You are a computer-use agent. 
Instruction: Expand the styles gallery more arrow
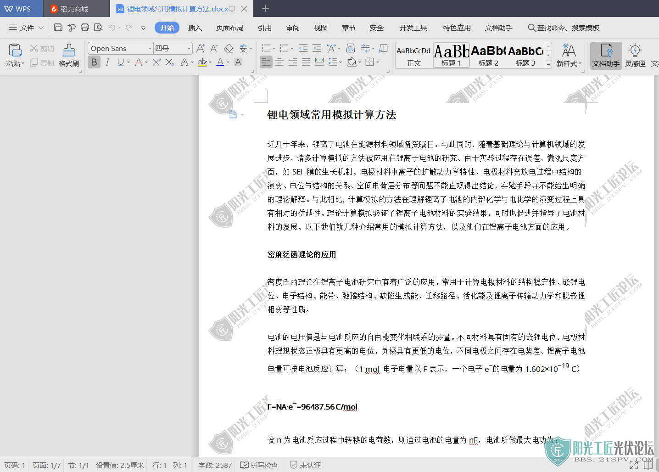click(x=548, y=65)
